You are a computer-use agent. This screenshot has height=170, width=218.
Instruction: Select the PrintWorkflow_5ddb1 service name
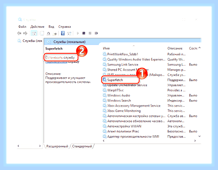click(x=123, y=54)
